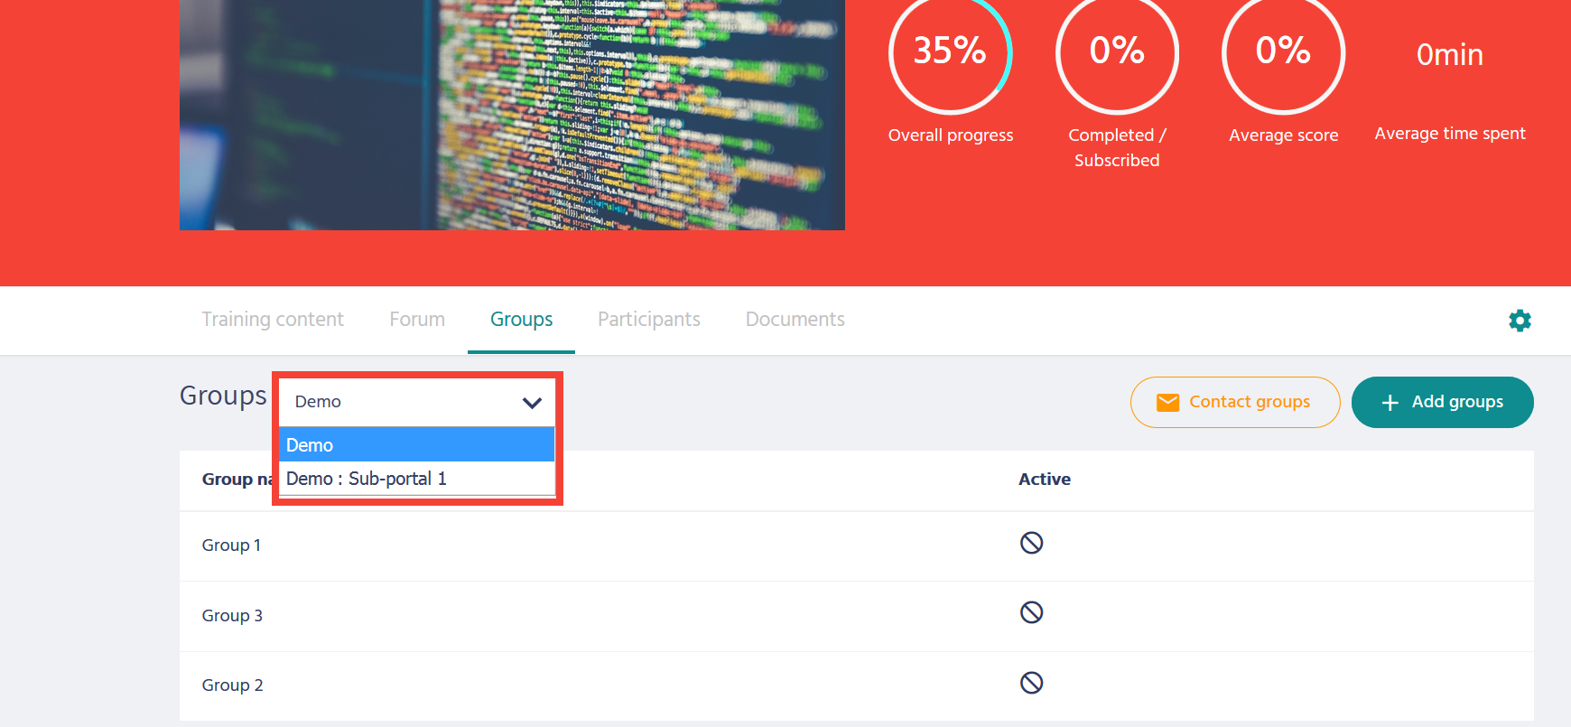Switch to the Training content tab
Viewport: 1571px width, 727px height.
pyautogui.click(x=273, y=320)
